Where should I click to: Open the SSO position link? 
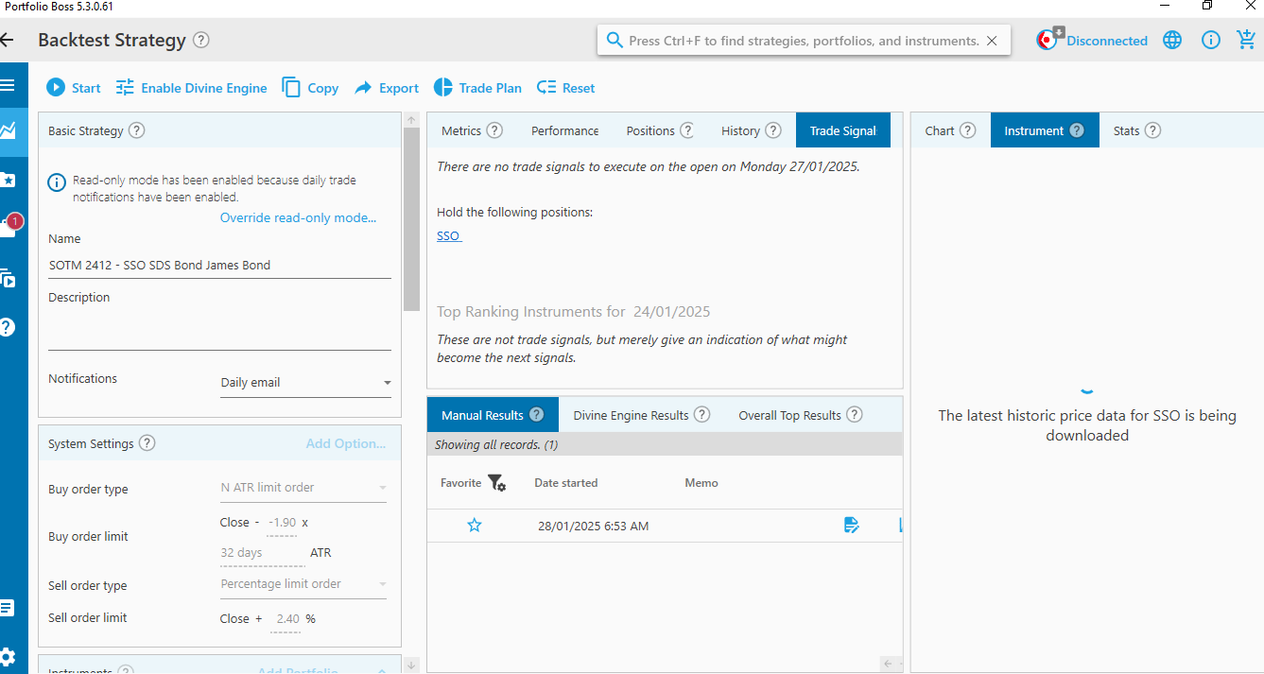click(x=448, y=236)
